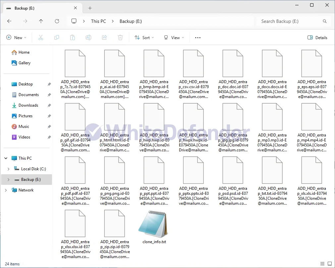Go up one folder level
335x268 pixels.
(41, 21)
